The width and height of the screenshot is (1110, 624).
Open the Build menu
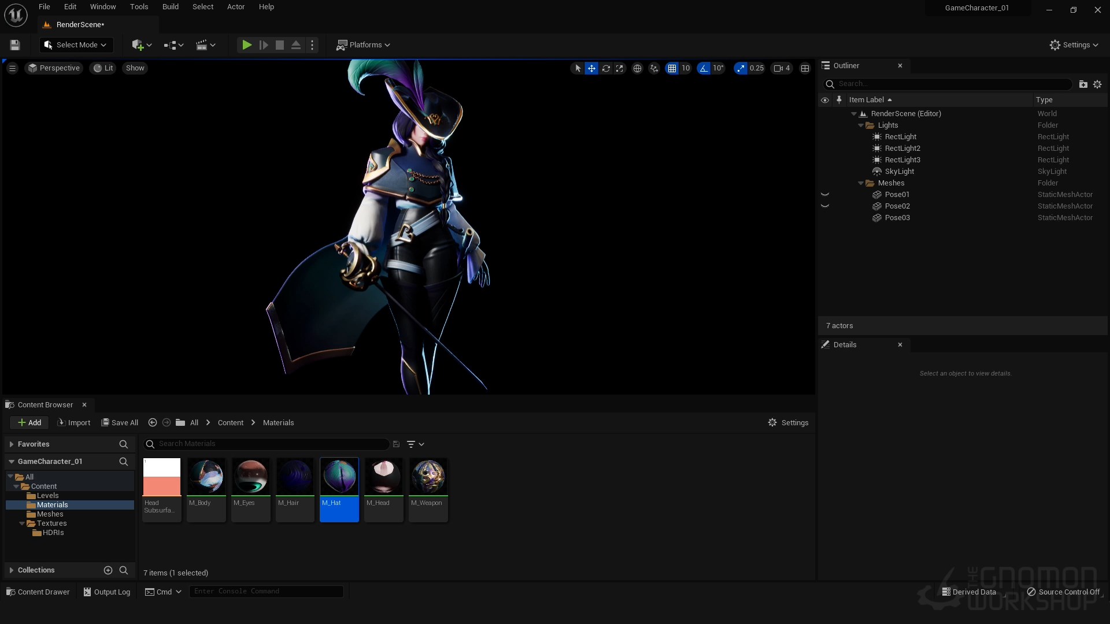click(170, 7)
